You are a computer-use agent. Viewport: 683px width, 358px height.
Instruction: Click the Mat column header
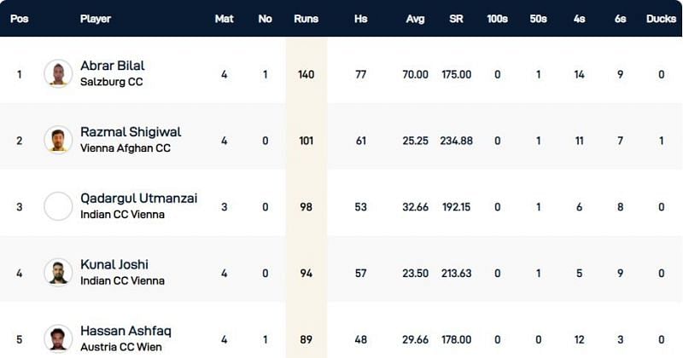click(225, 19)
